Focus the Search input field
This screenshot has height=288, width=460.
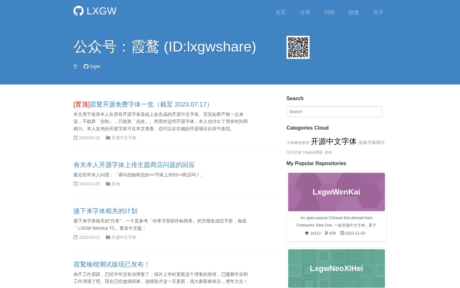click(334, 112)
